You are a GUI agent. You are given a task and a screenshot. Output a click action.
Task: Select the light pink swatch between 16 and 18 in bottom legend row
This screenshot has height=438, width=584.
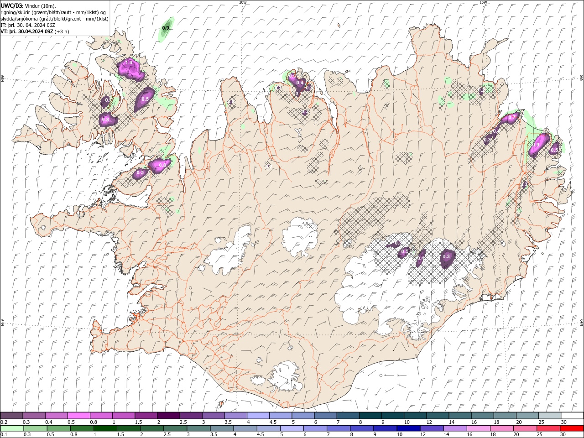(x=478, y=428)
